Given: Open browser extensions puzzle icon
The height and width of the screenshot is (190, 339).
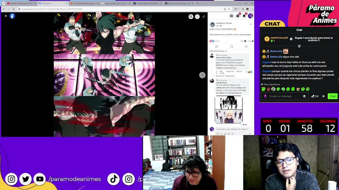Looking at the screenshot, I should [x=236, y=9].
